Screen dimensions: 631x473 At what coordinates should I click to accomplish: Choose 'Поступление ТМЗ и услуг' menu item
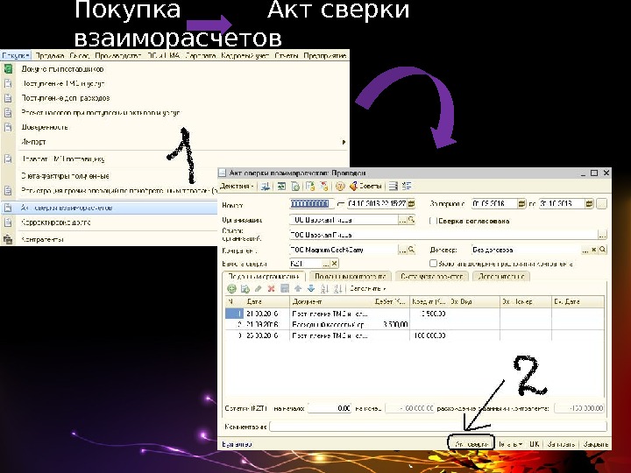tap(63, 84)
